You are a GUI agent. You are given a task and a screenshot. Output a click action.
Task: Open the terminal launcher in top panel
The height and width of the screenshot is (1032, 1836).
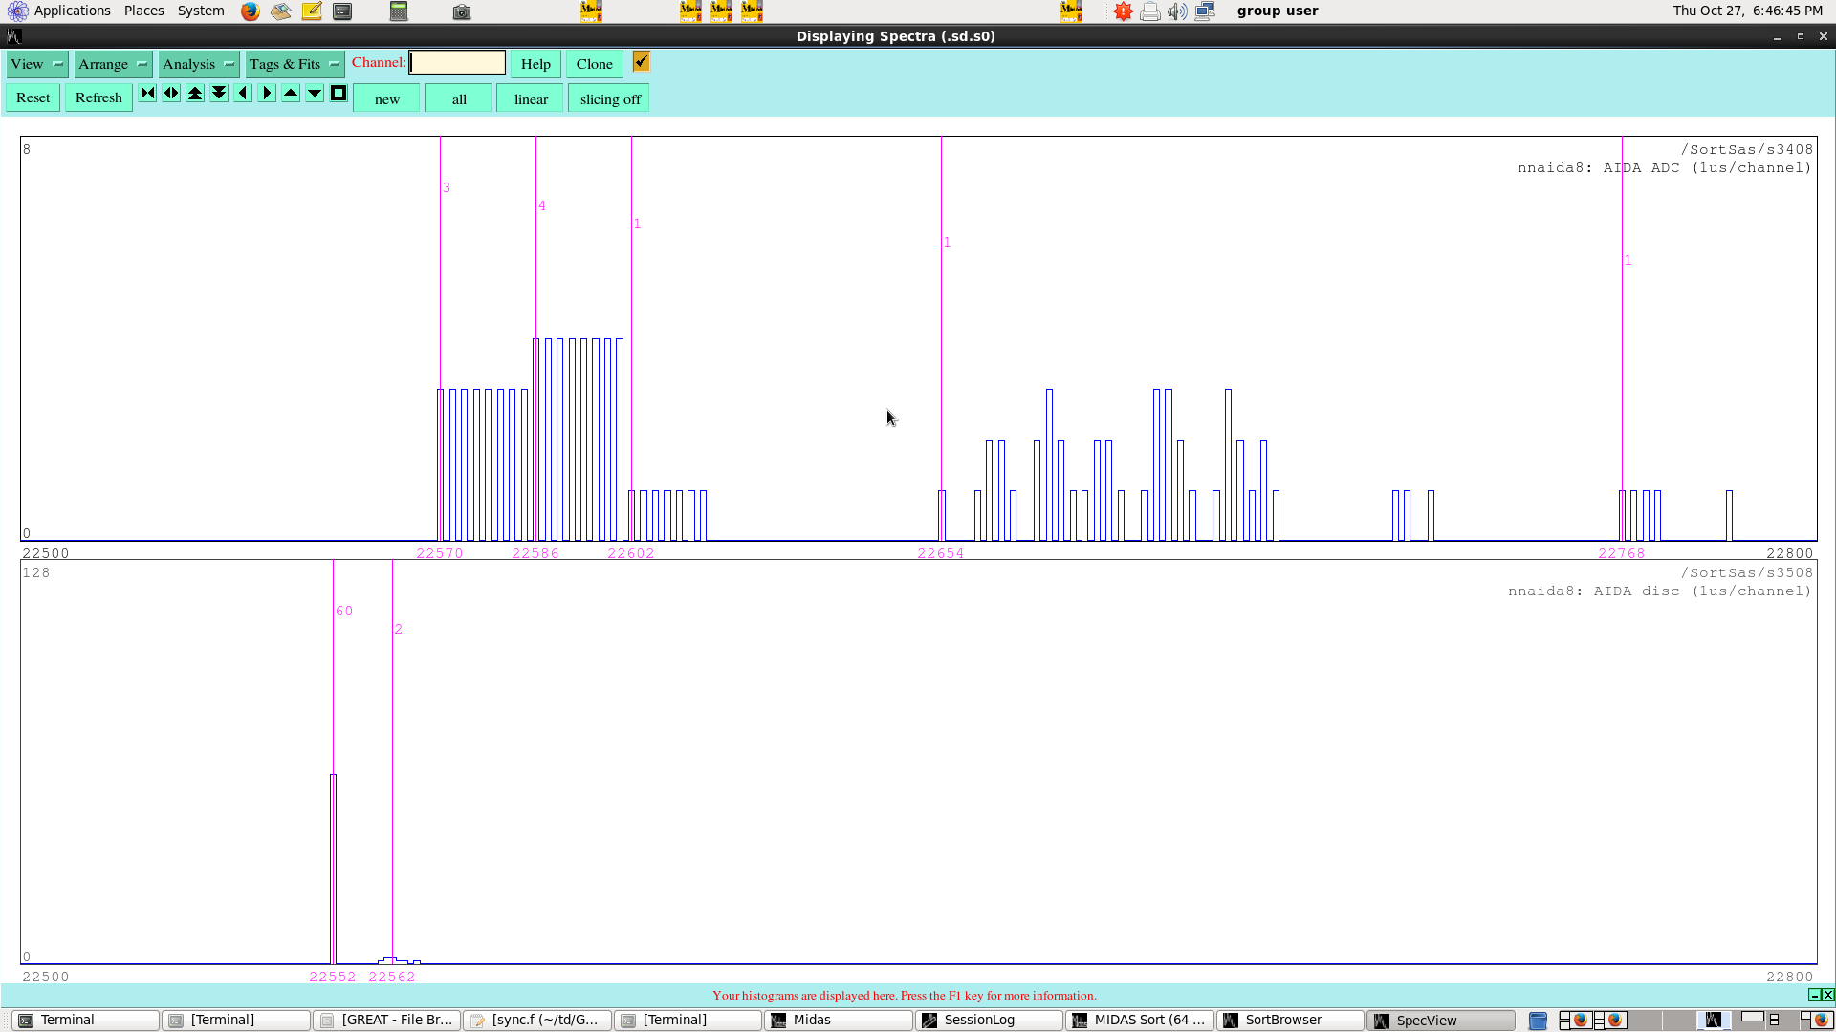click(342, 11)
